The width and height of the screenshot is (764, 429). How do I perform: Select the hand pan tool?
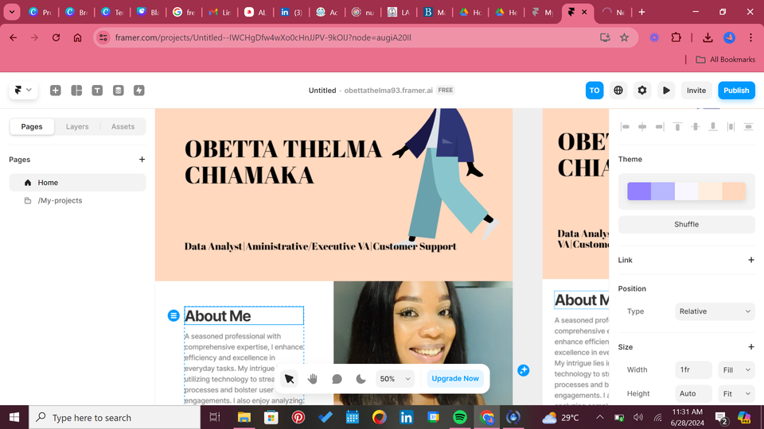coord(313,379)
